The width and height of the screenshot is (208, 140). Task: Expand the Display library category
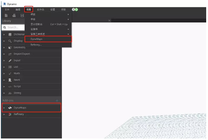click(x=4, y=41)
